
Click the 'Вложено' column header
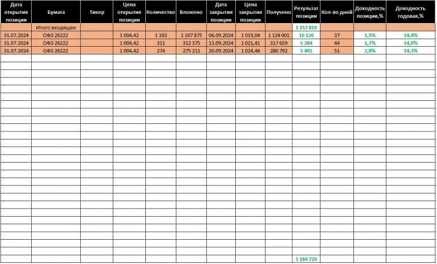(191, 12)
